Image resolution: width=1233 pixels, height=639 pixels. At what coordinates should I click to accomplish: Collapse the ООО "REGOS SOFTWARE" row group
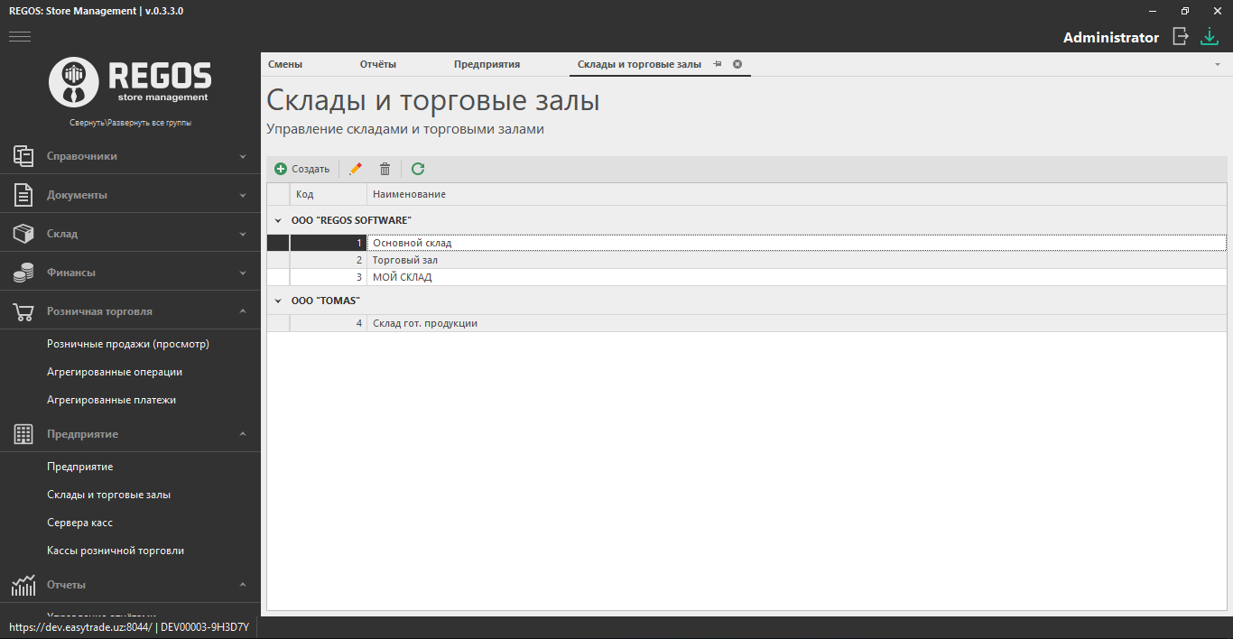278,220
